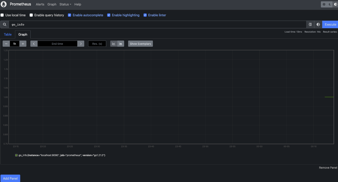Increase the time range with plus button

23,44
